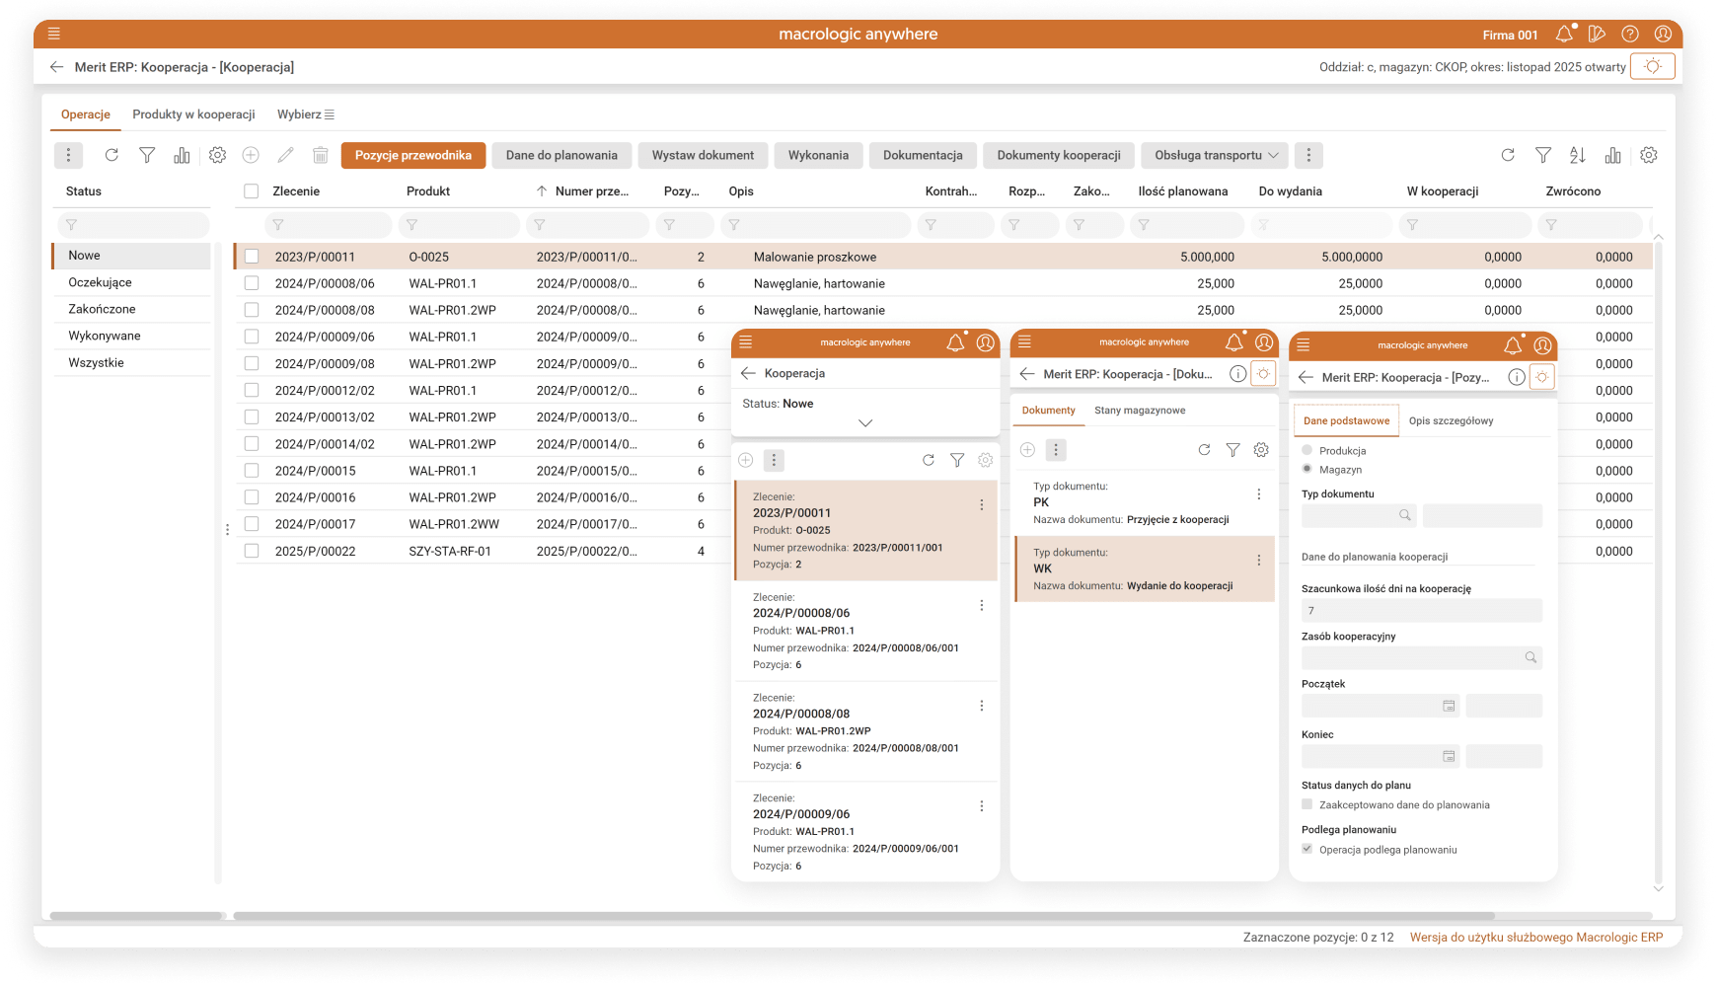Viewport: 1717px width, 983px height.
Task: Select the Produkcja radio button
Action: (1307, 450)
